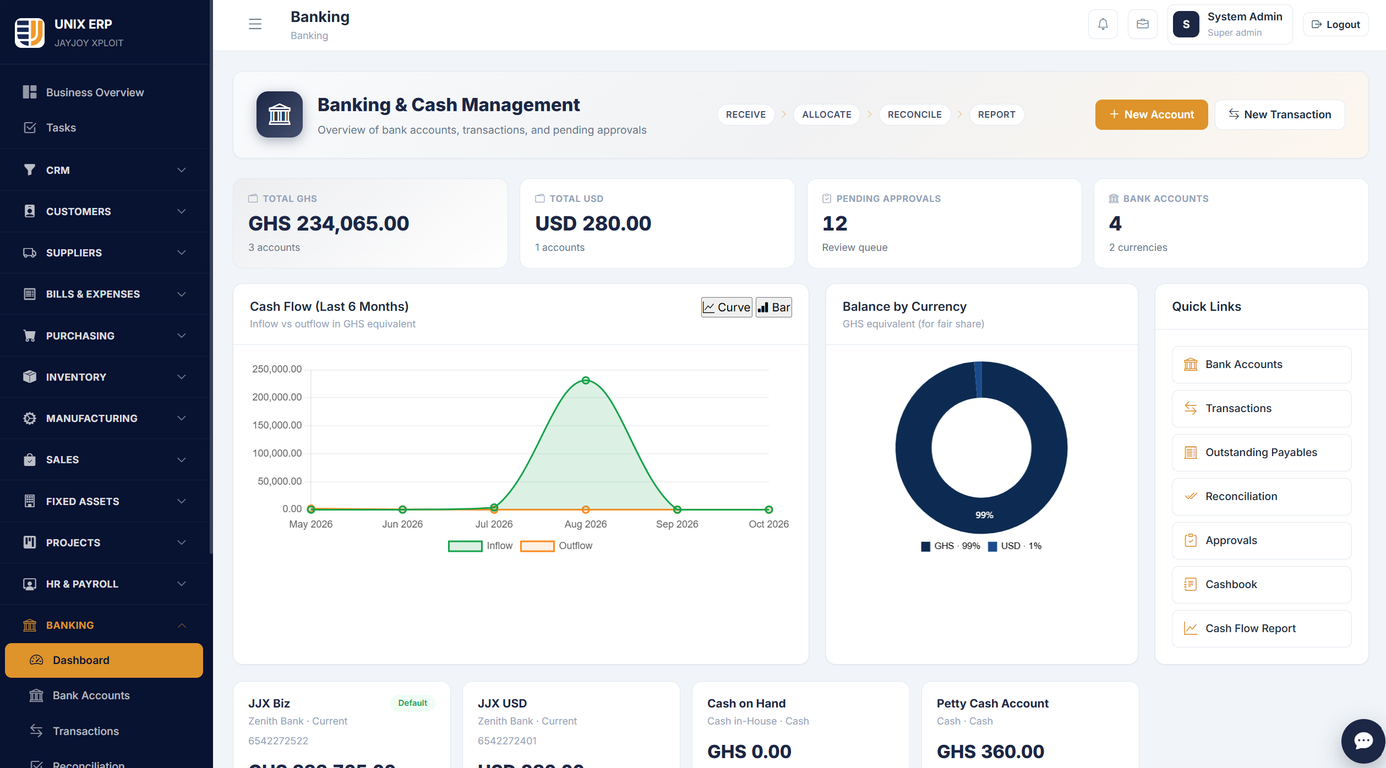This screenshot has width=1386, height=768.
Task: Click the briefcase icon in the header
Action: 1142,24
